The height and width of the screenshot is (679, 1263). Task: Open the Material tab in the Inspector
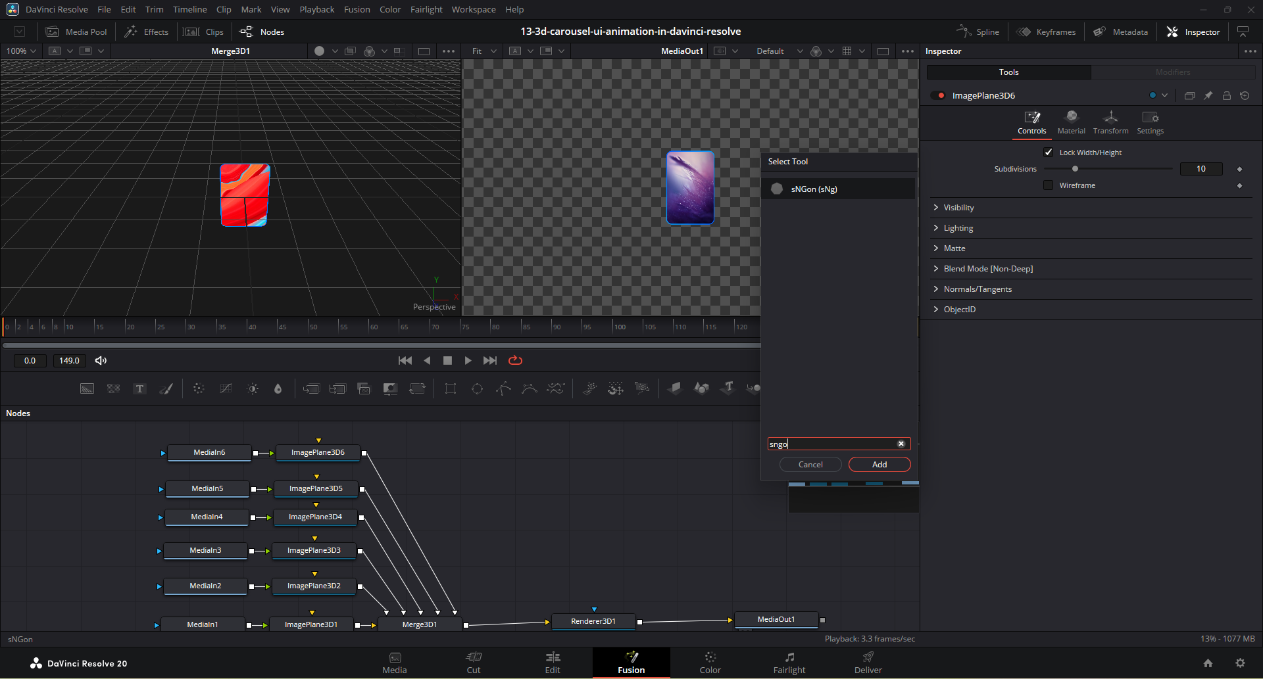point(1071,122)
